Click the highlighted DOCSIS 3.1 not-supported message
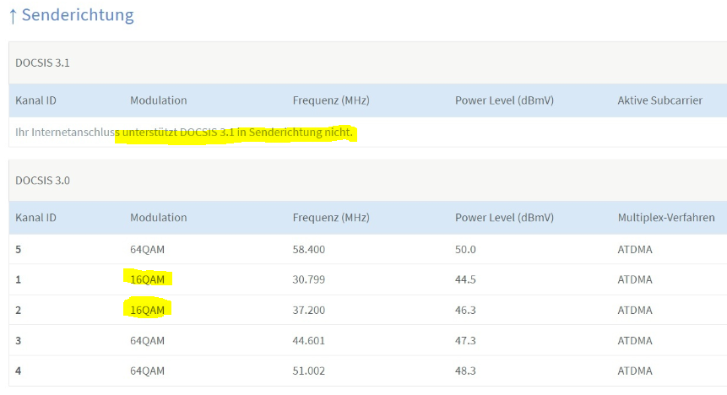The width and height of the screenshot is (727, 395). (x=237, y=133)
